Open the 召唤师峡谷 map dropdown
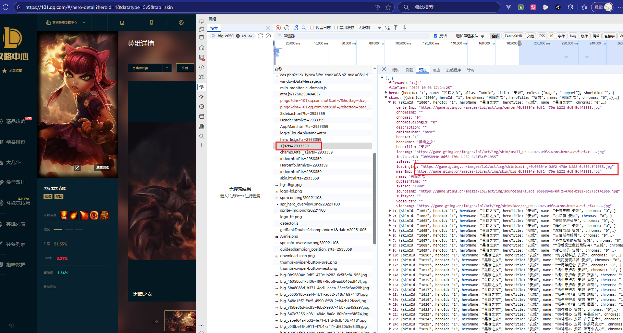 tap(150, 68)
